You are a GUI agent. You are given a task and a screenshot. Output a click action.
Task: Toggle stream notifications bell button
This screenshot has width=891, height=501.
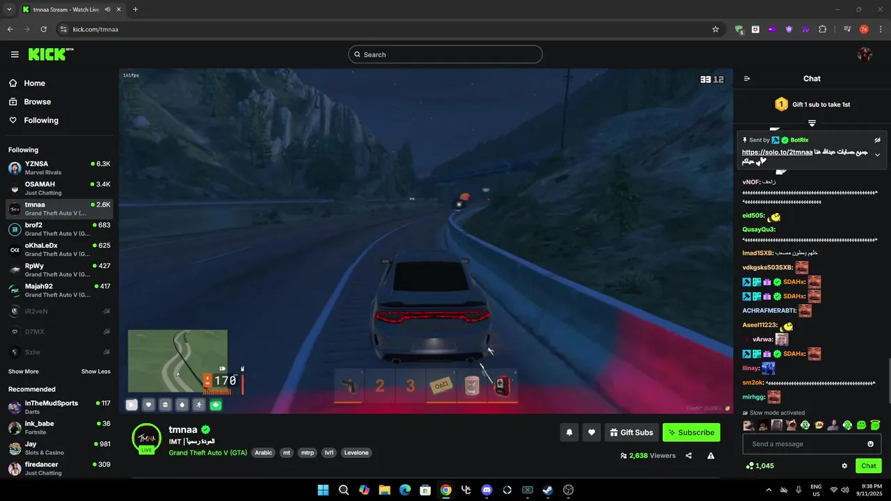point(569,432)
